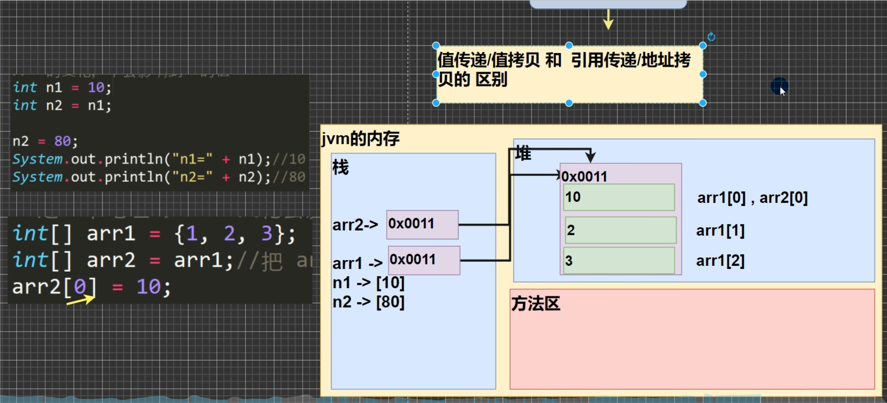Click the 'arr1 ->' label in the stack
The image size is (887, 403).
click(358, 263)
